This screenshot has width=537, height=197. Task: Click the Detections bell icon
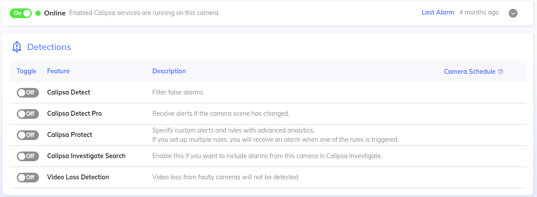coord(17,47)
